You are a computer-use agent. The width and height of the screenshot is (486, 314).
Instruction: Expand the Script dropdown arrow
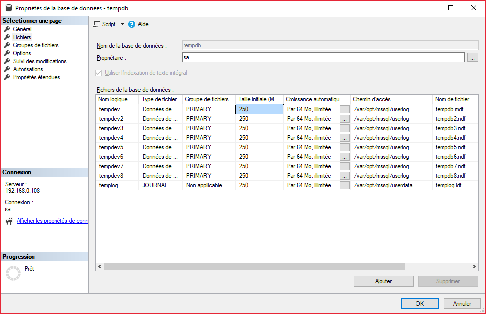(122, 24)
